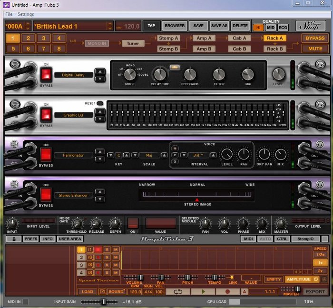Click the Harmonator voice LEVEL knob

227,154
